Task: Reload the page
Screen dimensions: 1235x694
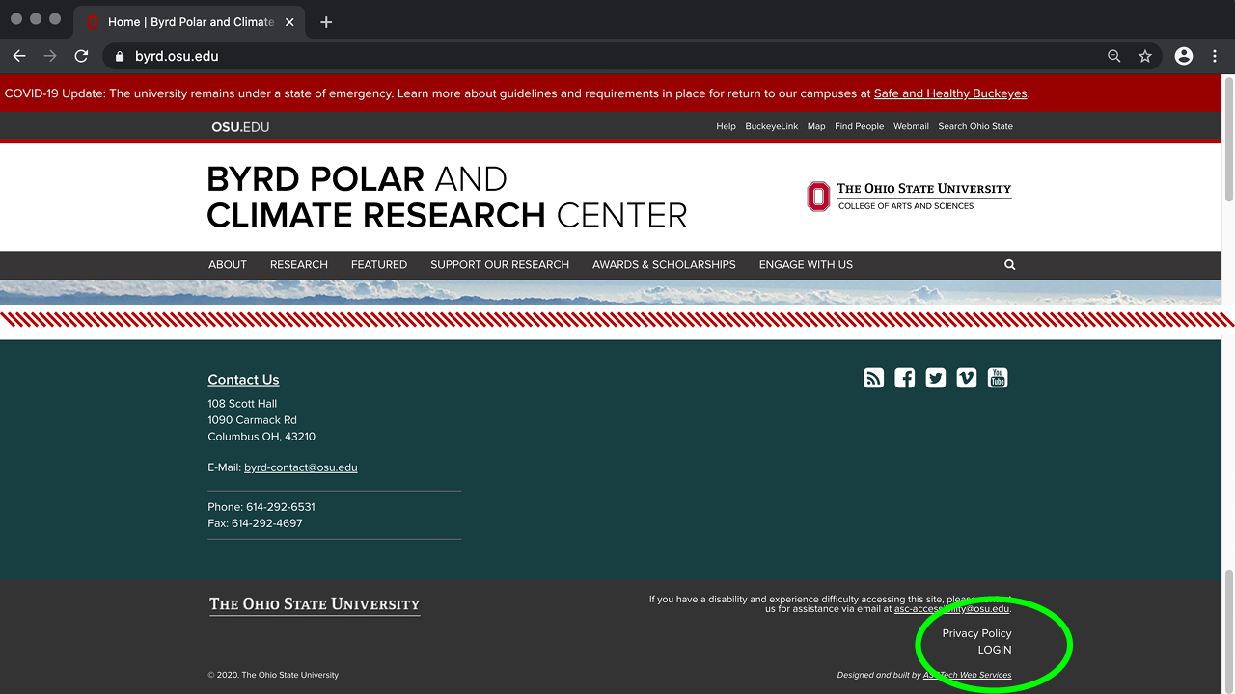Action: [x=81, y=56]
